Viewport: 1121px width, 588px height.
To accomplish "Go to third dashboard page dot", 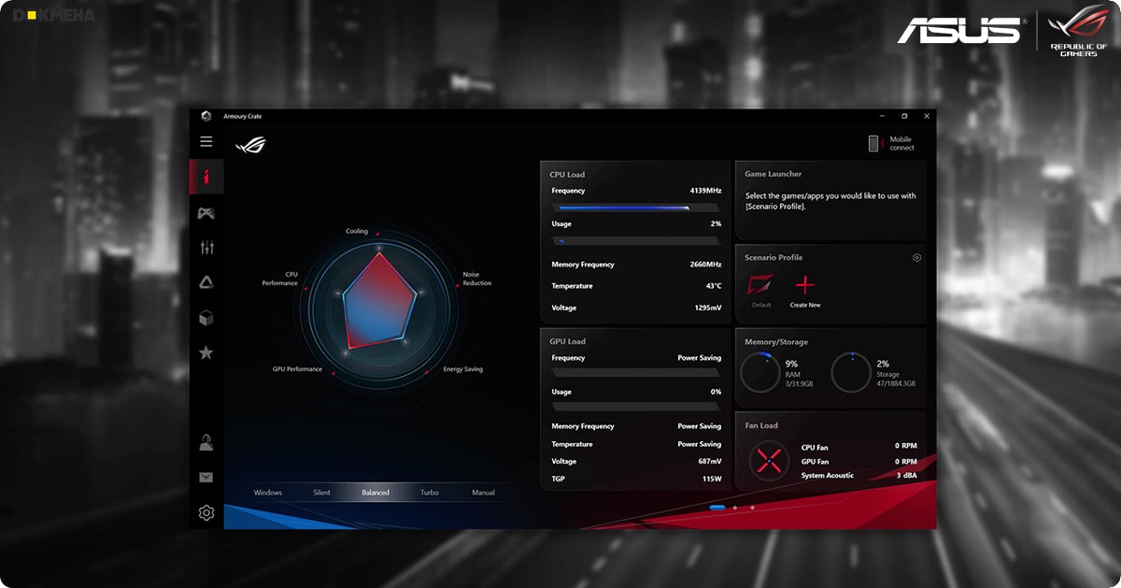I will point(753,508).
